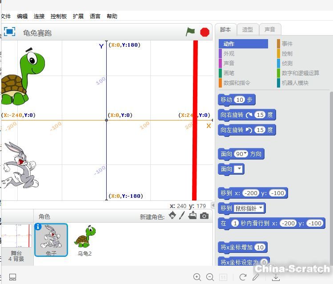
Task: Open the 移到 鼠标指针 dropdown
Action: (x=260, y=208)
